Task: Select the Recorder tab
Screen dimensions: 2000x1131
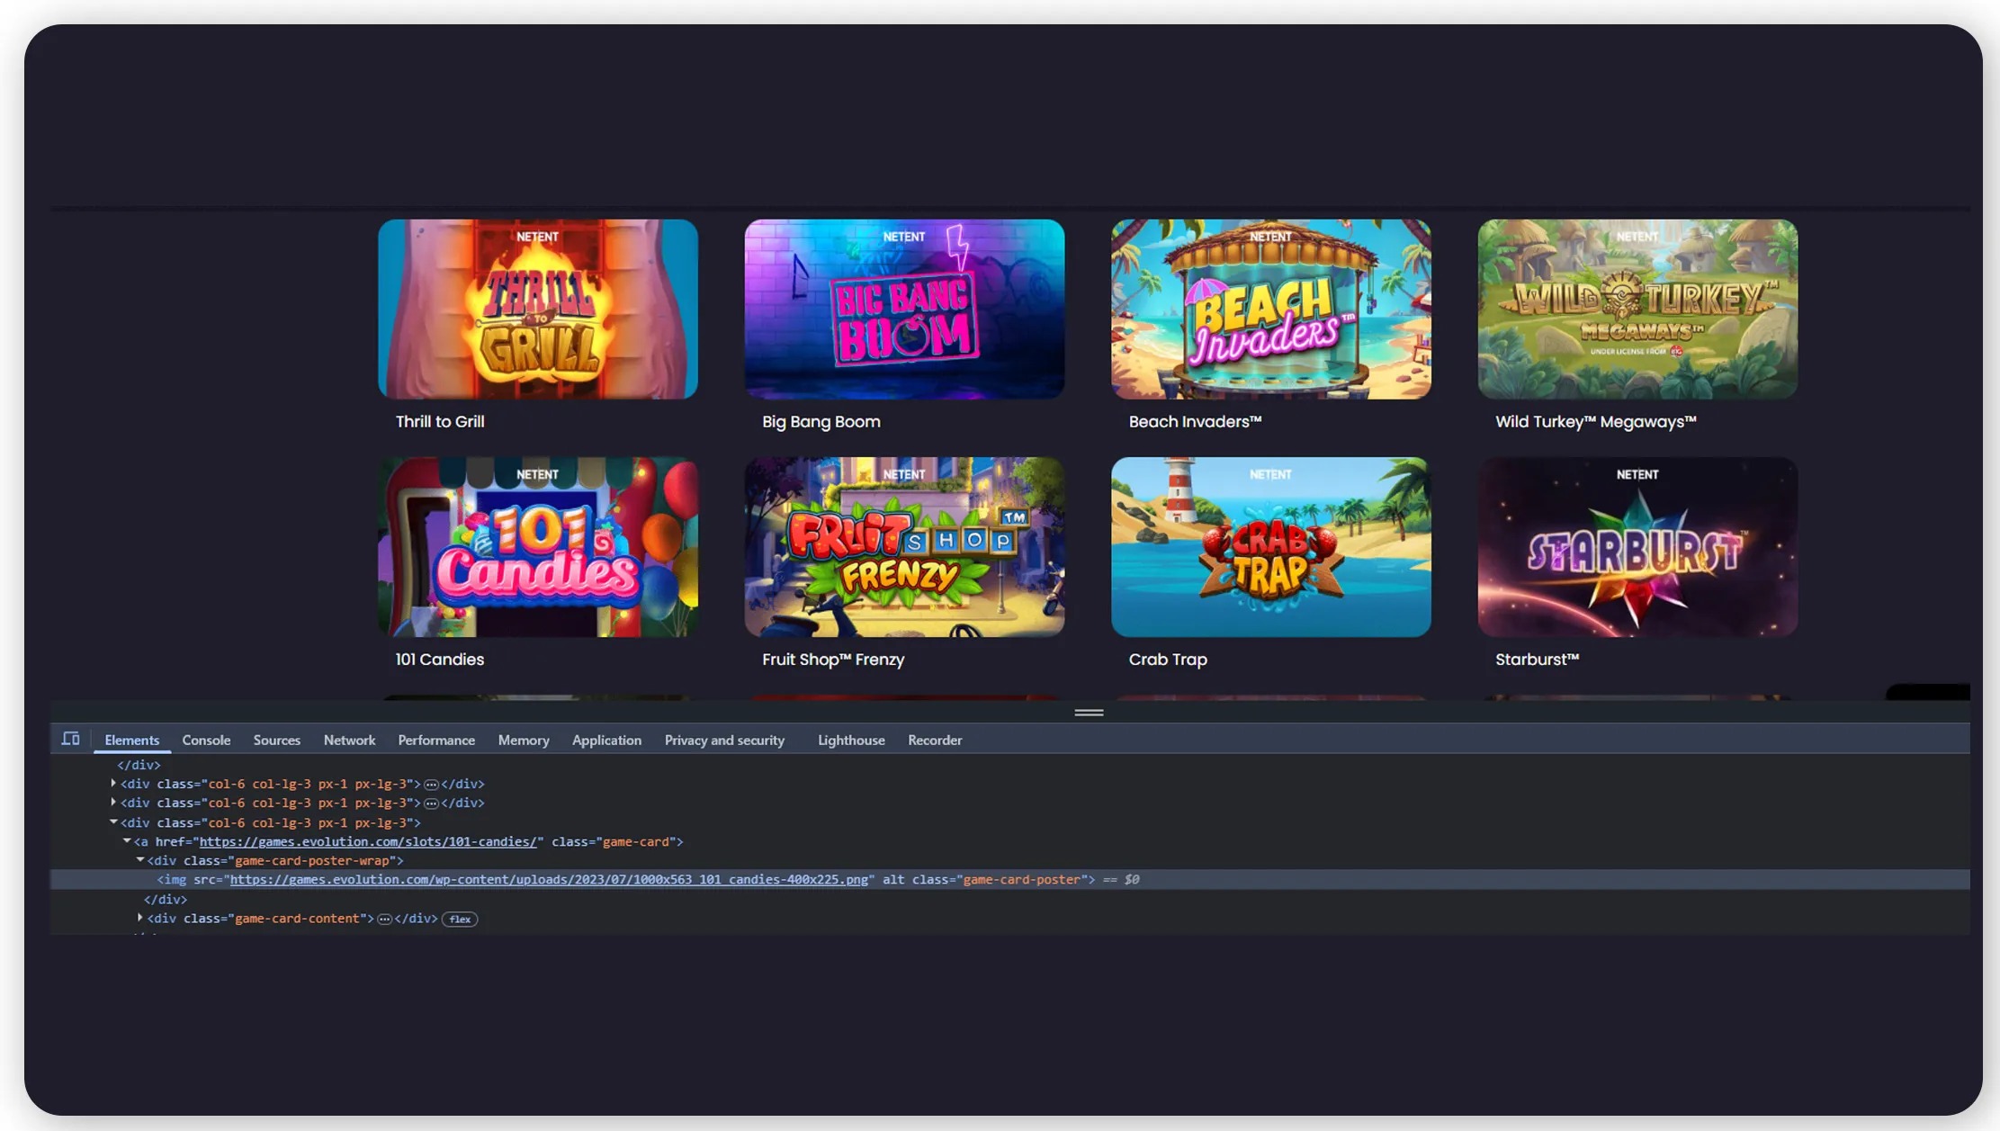Action: (934, 740)
